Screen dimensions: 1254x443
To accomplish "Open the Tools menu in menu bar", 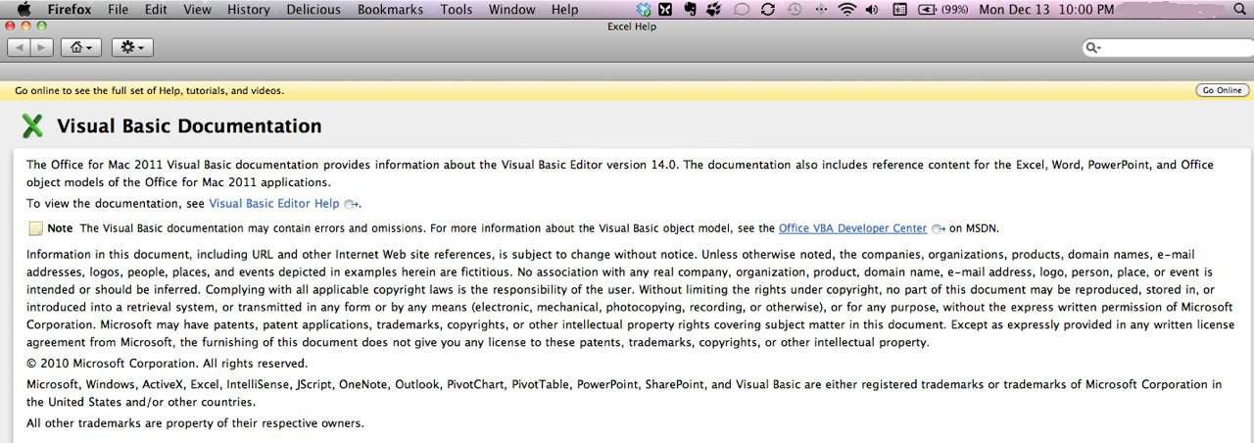I will click(x=457, y=10).
